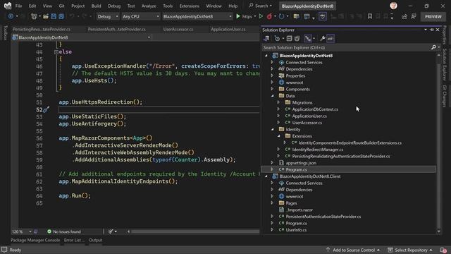Click the editor horizontal scrollbar
451x254 pixels.
click(194, 231)
